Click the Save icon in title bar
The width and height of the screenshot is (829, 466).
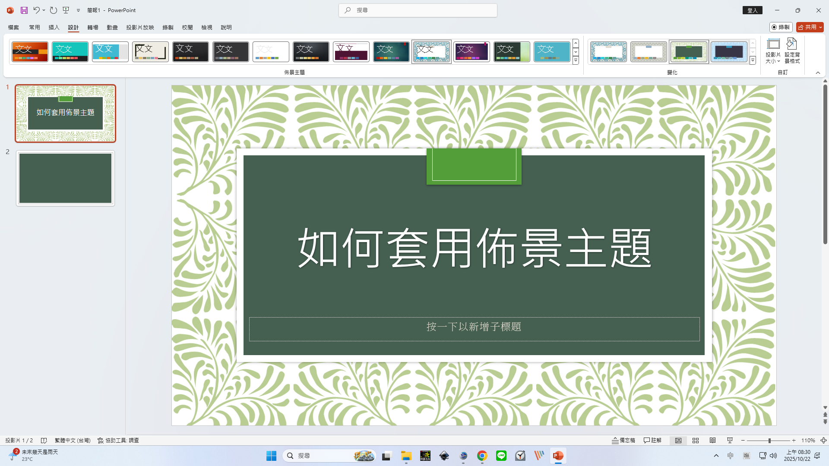click(24, 10)
